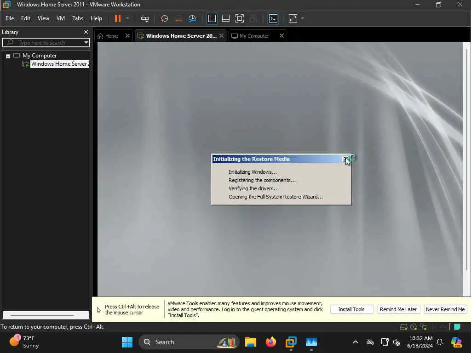Open the Windows Start menu
Viewport: 471px width, 353px height.
127,342
